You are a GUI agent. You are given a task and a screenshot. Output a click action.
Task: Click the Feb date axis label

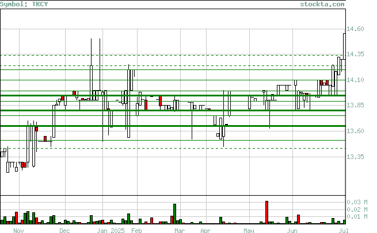click(x=136, y=230)
